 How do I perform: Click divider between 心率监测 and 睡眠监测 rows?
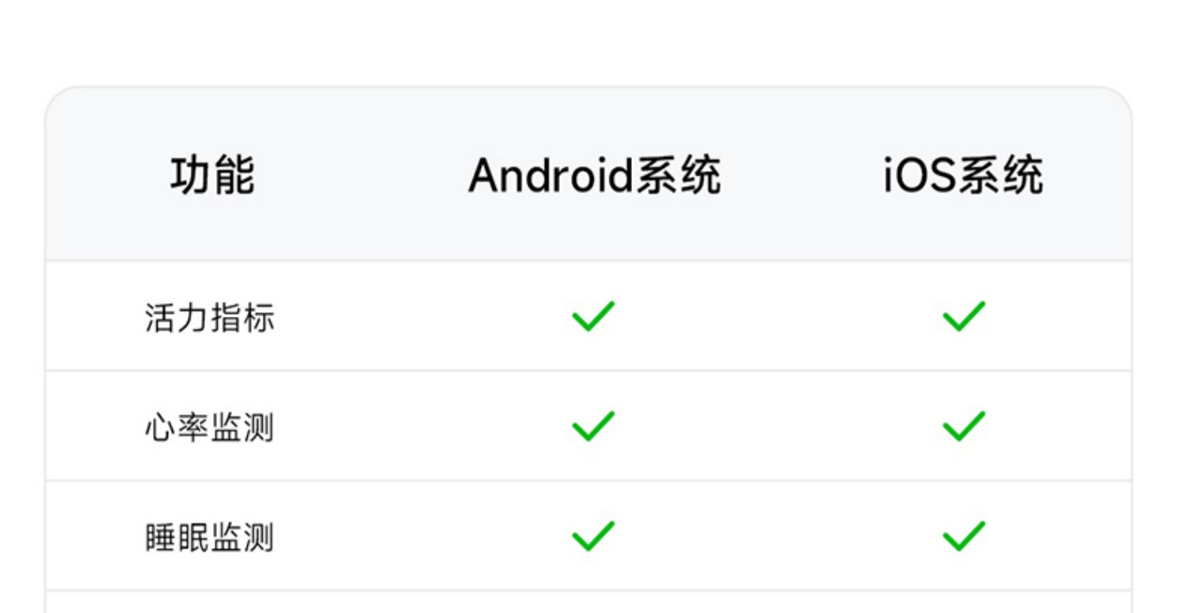pos(588,480)
